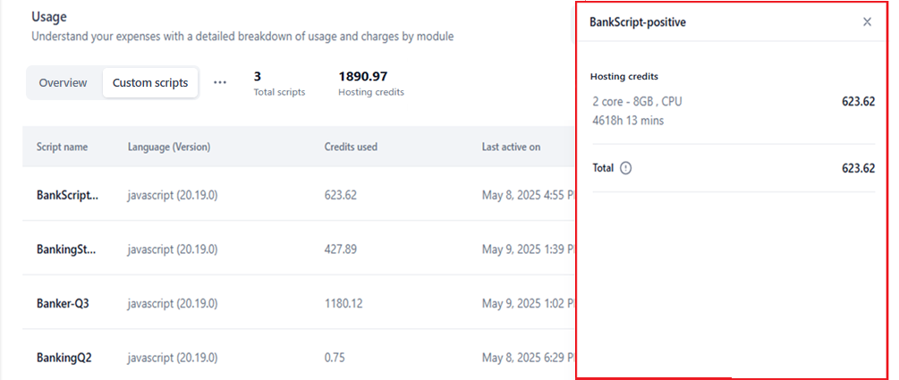Viewport: 899px width, 380px height.
Task: Sort by the Credits used column header
Action: click(350, 148)
